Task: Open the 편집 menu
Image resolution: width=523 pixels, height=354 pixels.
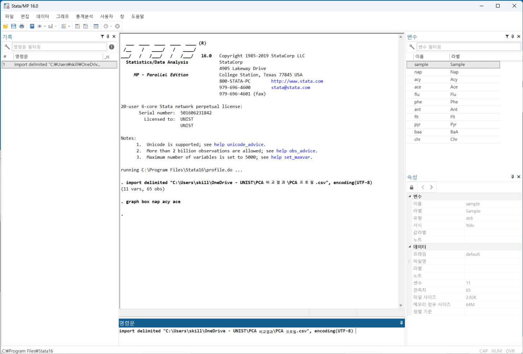Action: [x=25, y=16]
